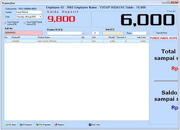
Task: Toggle Save Debit Payroll Active checkbox
Action: click(x=25, y=23)
